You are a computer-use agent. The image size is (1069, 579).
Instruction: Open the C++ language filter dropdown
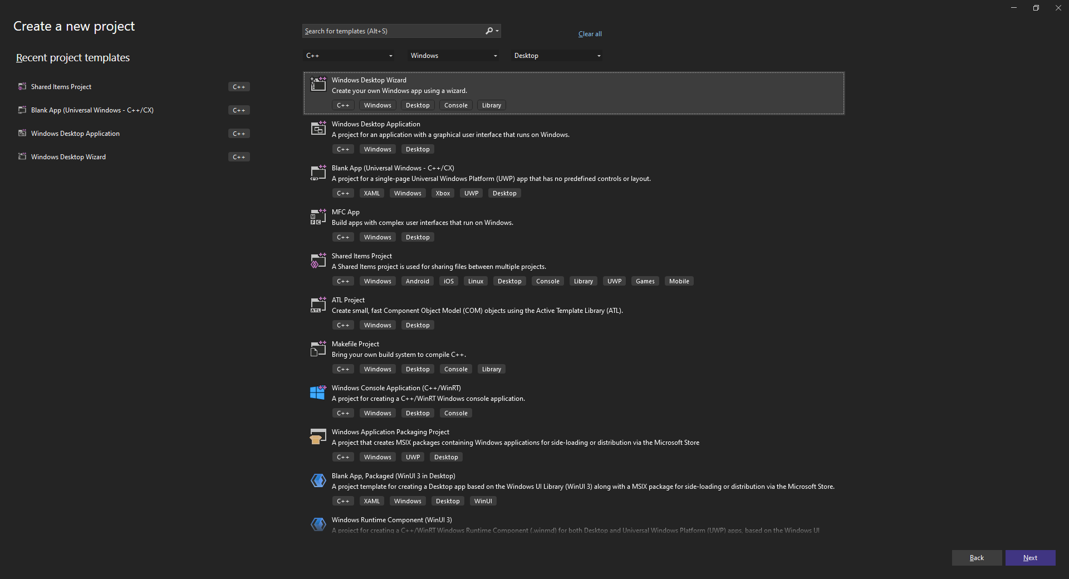(350, 56)
